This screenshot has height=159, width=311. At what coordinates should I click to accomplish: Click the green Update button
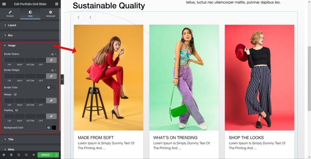click(x=45, y=155)
